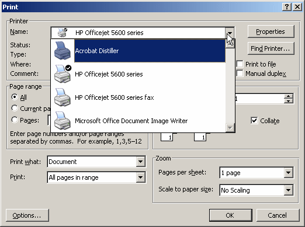Click the printer list scrollbar track
305x227 pixels.
[x=230, y=86]
